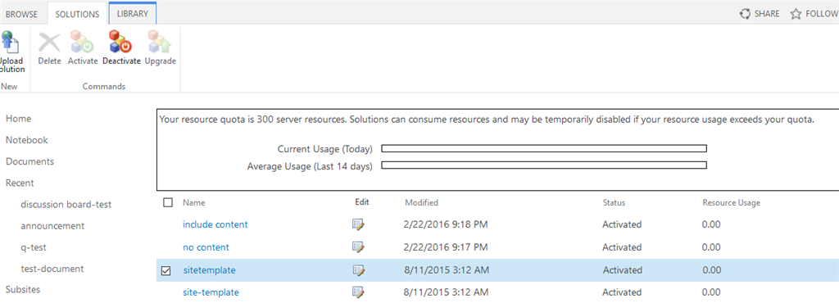
Task: Edit the no content solution
Action: coord(359,246)
